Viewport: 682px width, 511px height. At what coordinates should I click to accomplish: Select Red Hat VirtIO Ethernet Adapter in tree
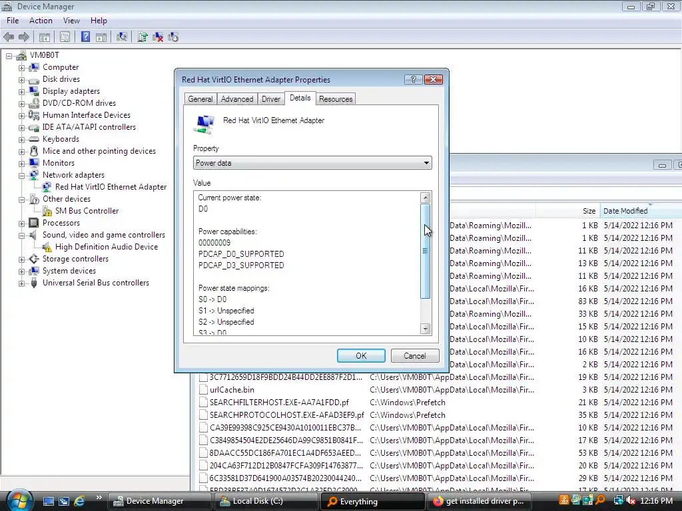(111, 187)
